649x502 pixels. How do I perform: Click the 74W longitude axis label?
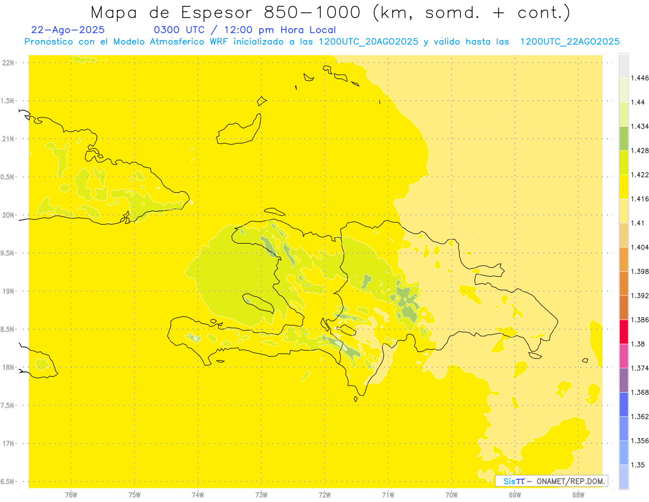tap(198, 494)
